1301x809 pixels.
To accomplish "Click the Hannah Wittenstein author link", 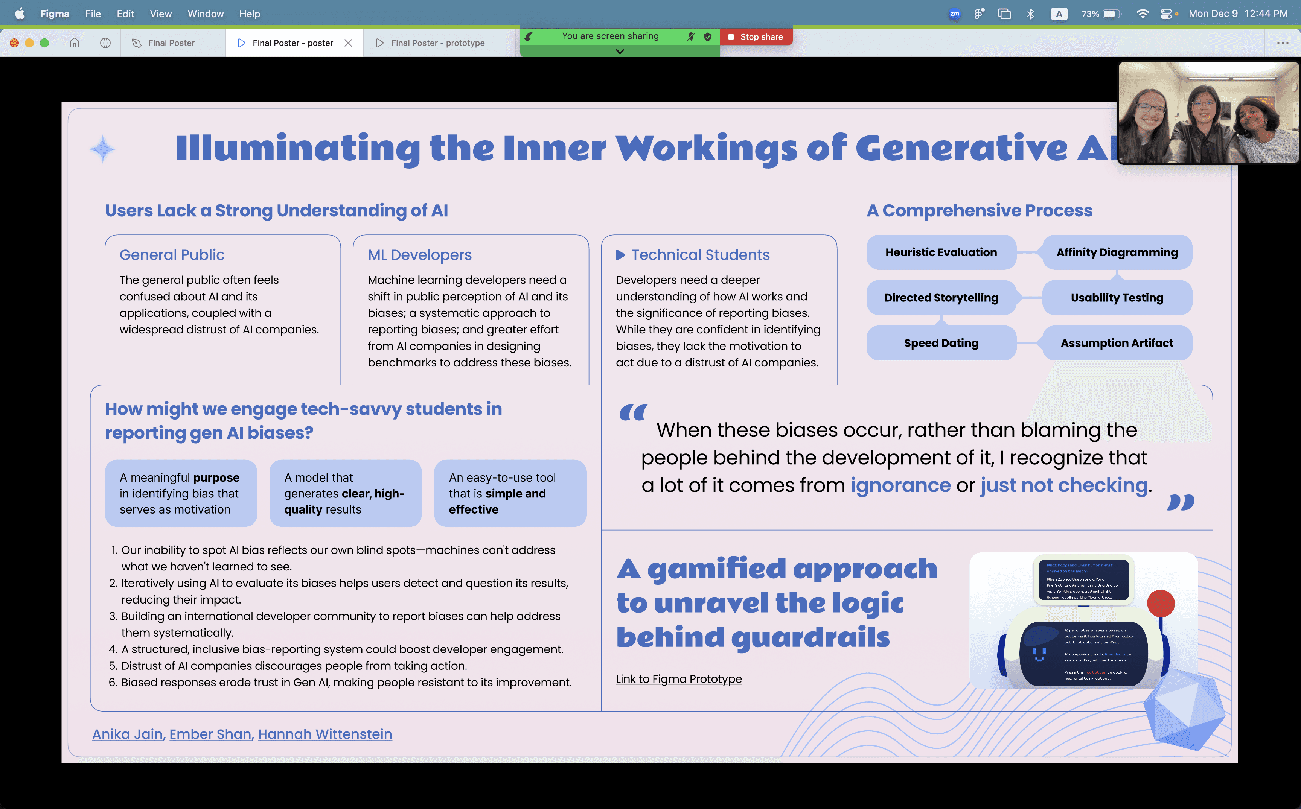I will pos(325,734).
